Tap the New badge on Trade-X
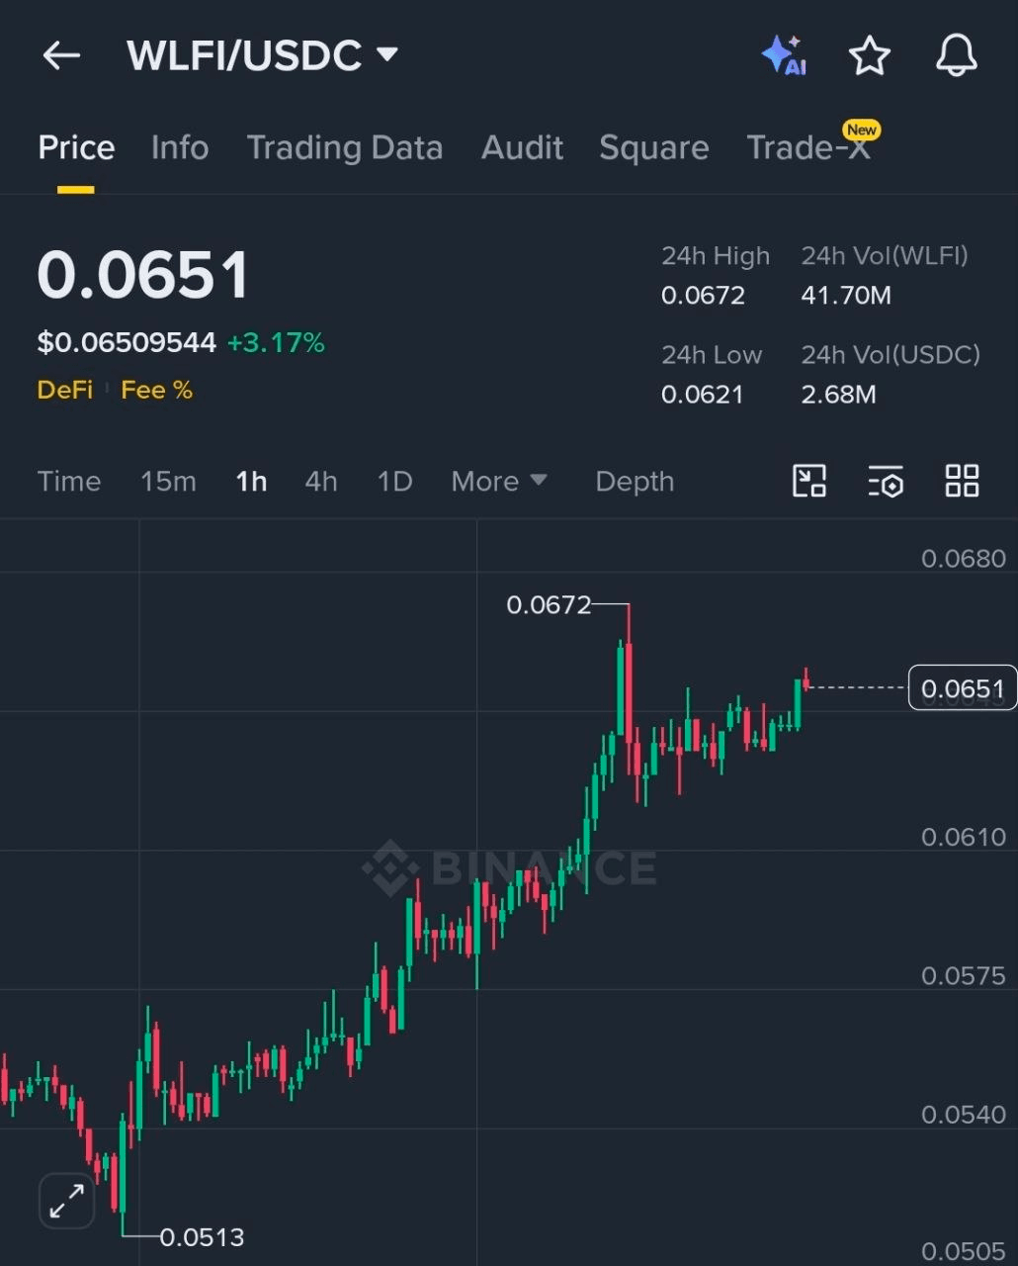 pos(861,130)
